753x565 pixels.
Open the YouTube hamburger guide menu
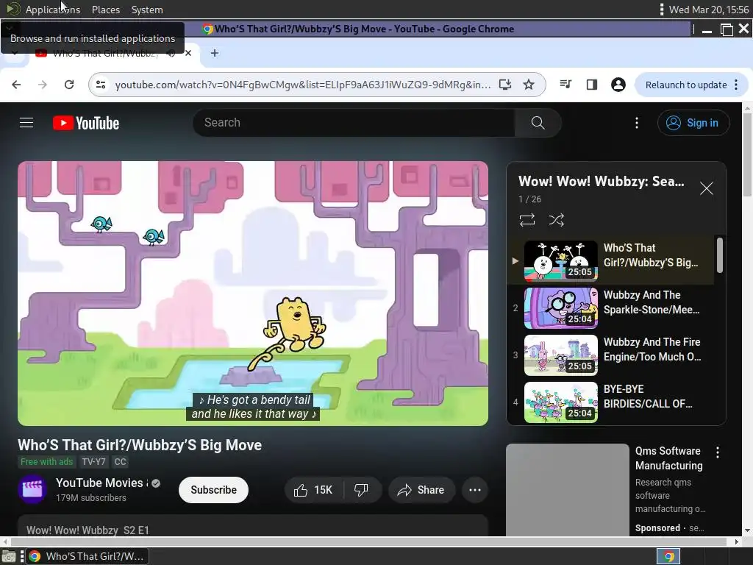pyautogui.click(x=26, y=123)
